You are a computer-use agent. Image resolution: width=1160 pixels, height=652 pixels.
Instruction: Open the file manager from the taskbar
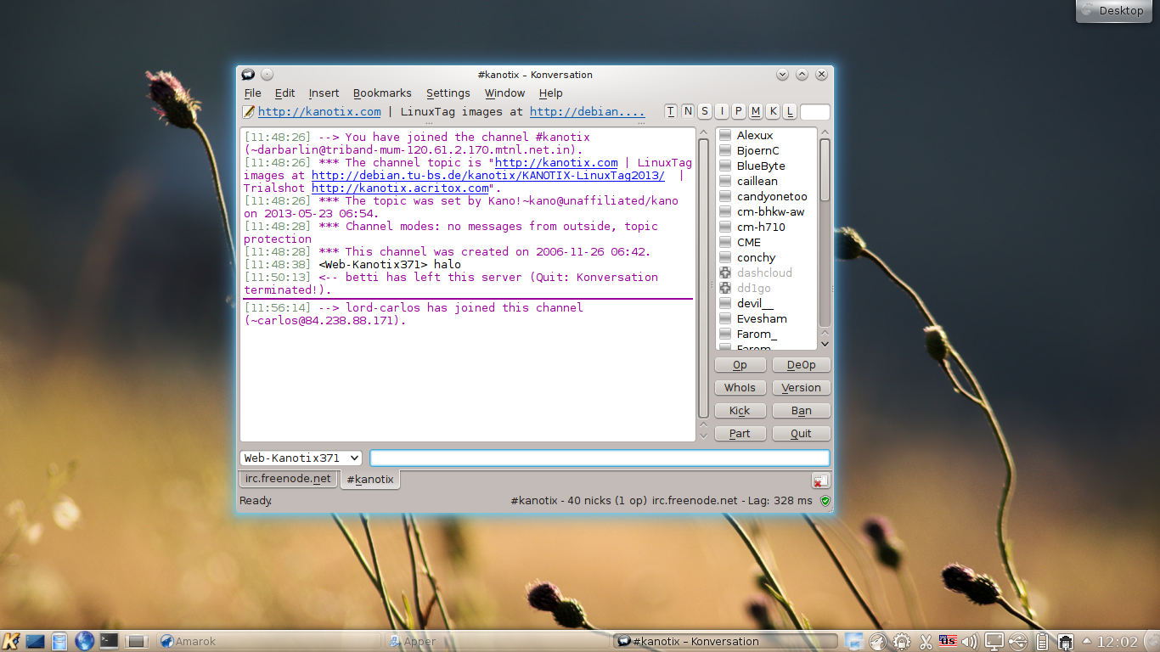(59, 641)
